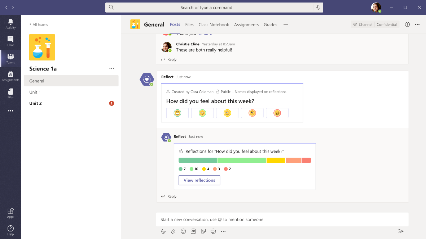
Task: Open the GIF picker
Action: (x=193, y=231)
